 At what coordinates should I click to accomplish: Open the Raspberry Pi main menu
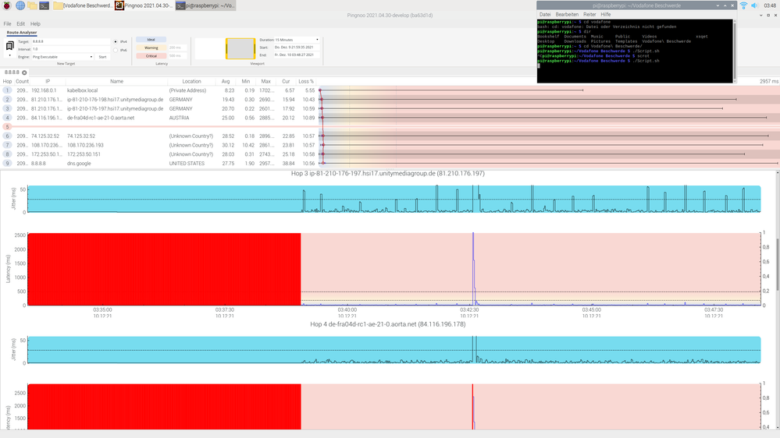[x=6, y=5]
